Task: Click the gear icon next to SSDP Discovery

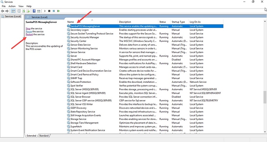Action: [x=68, y=108]
